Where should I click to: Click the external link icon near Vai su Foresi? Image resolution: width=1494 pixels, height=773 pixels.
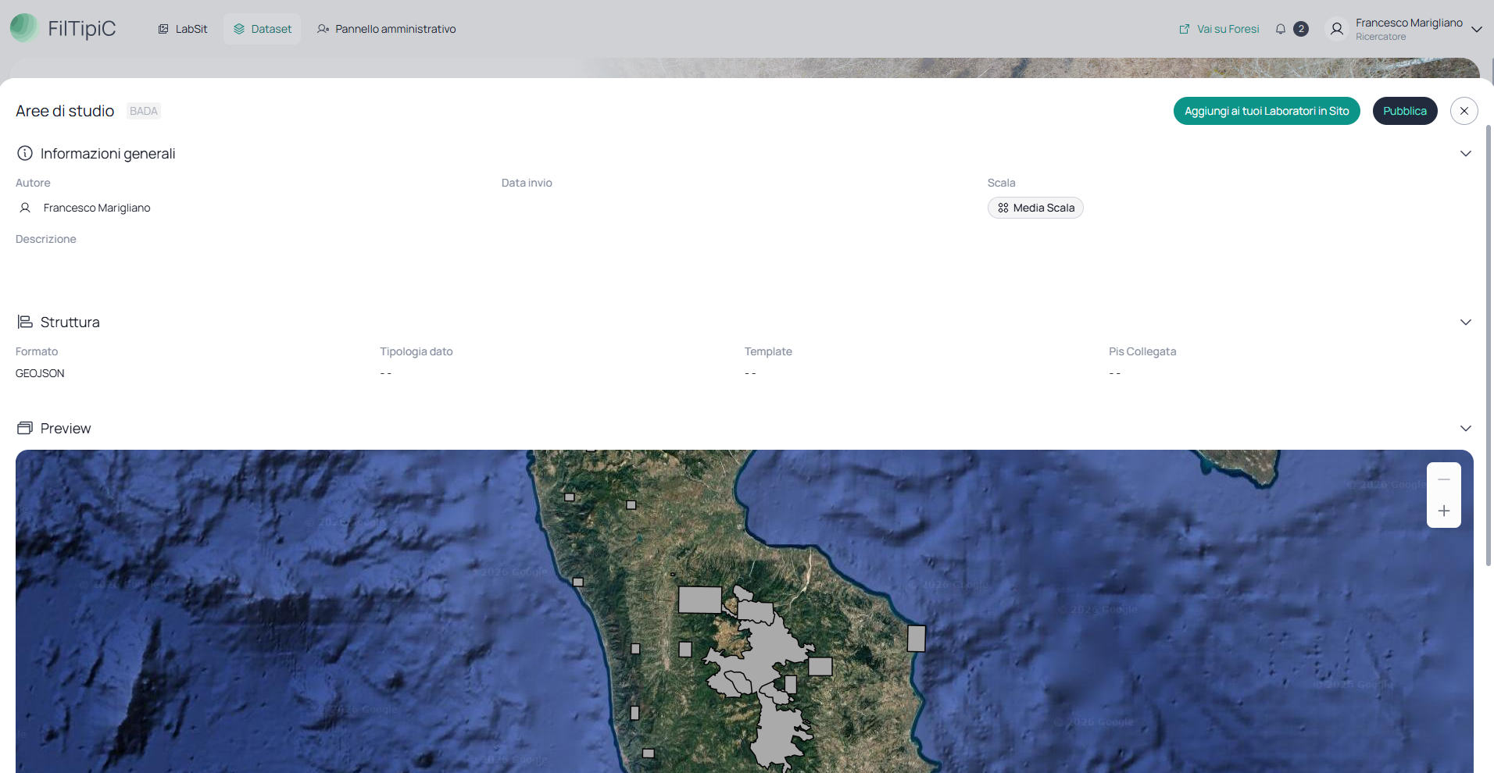click(1185, 29)
